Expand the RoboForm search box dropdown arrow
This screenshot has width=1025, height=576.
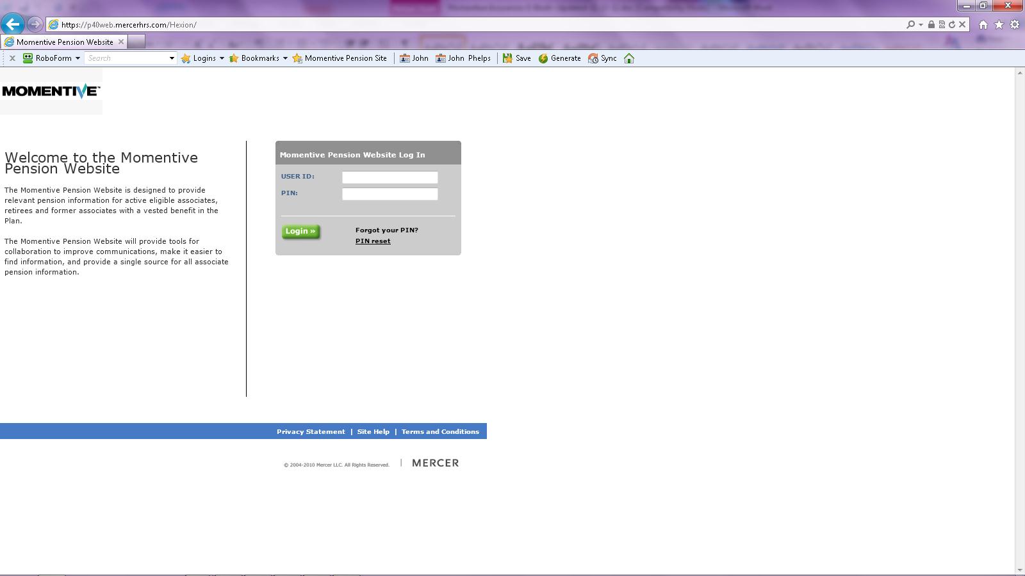point(172,58)
